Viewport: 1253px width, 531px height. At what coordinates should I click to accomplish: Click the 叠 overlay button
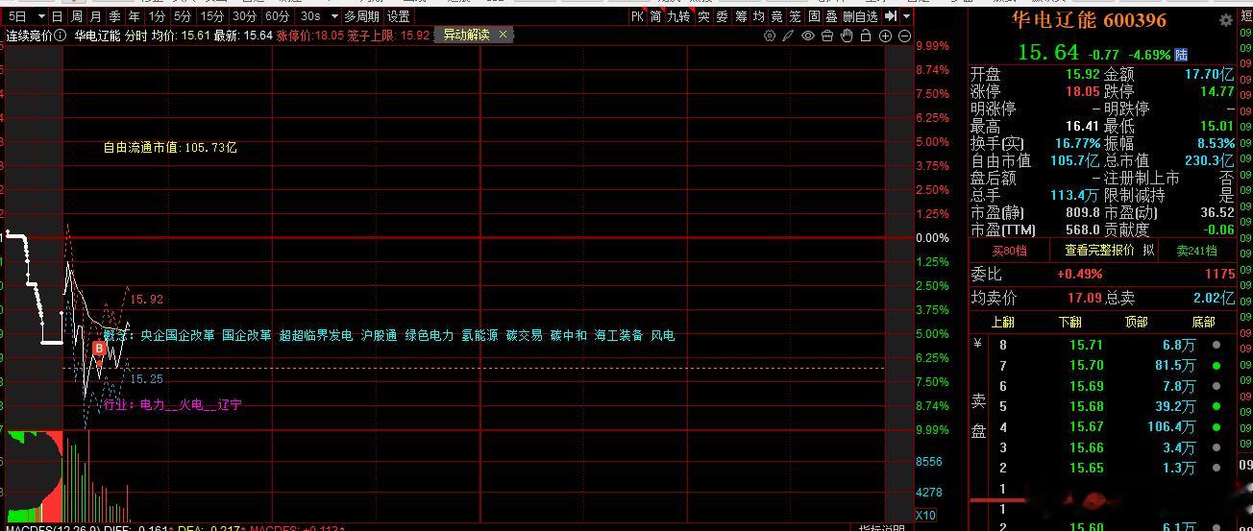point(832,16)
